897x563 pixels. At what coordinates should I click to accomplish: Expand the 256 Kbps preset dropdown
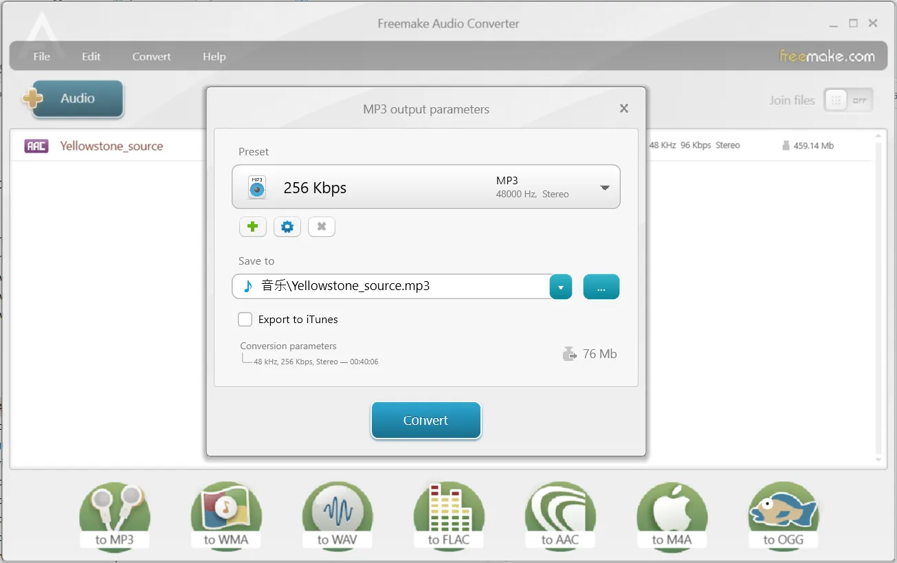(605, 188)
